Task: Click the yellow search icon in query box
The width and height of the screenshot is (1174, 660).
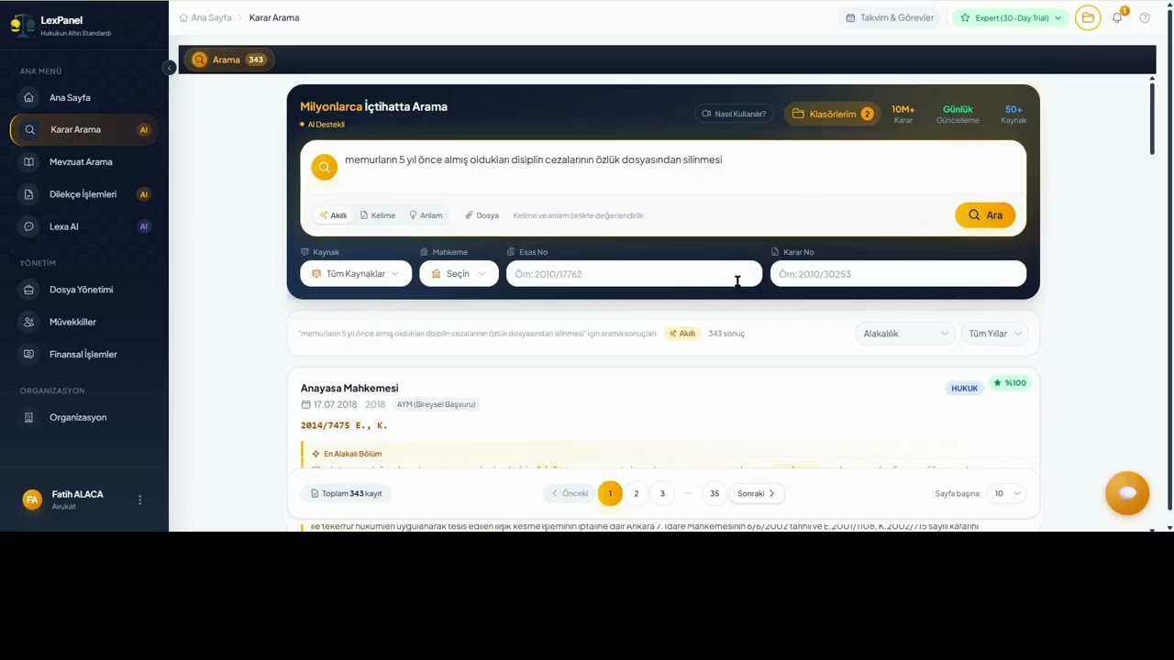Action: pyautogui.click(x=324, y=167)
